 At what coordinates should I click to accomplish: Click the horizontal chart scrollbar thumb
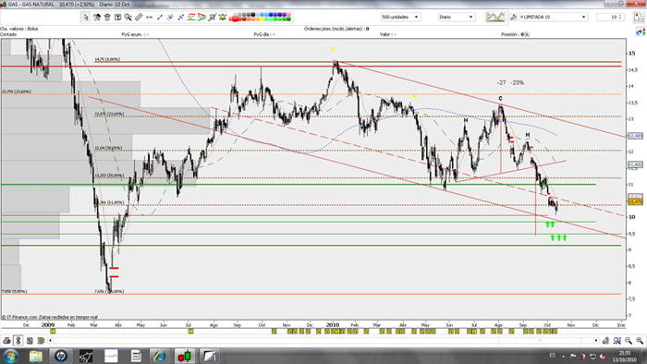[x=540, y=341]
